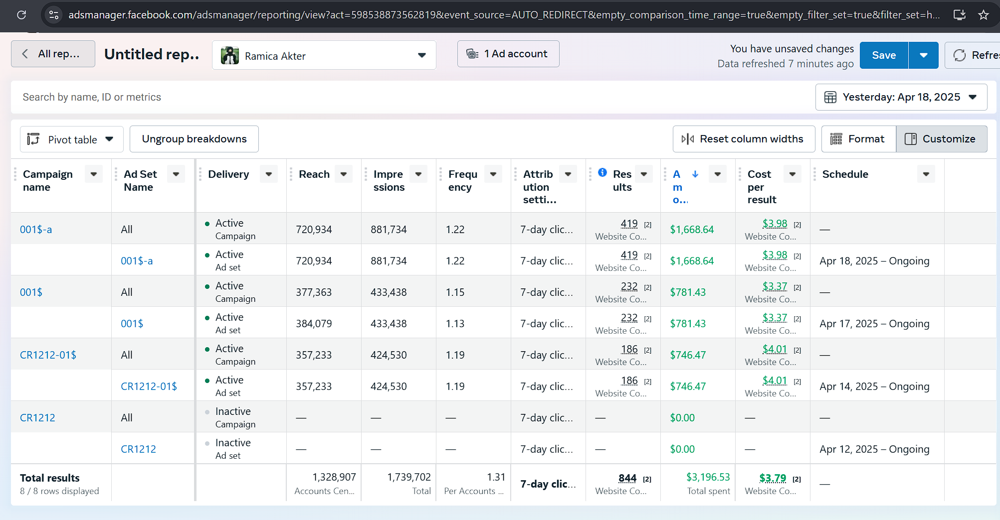
Task: Bookmark this page with the star icon
Action: pyautogui.click(x=983, y=15)
